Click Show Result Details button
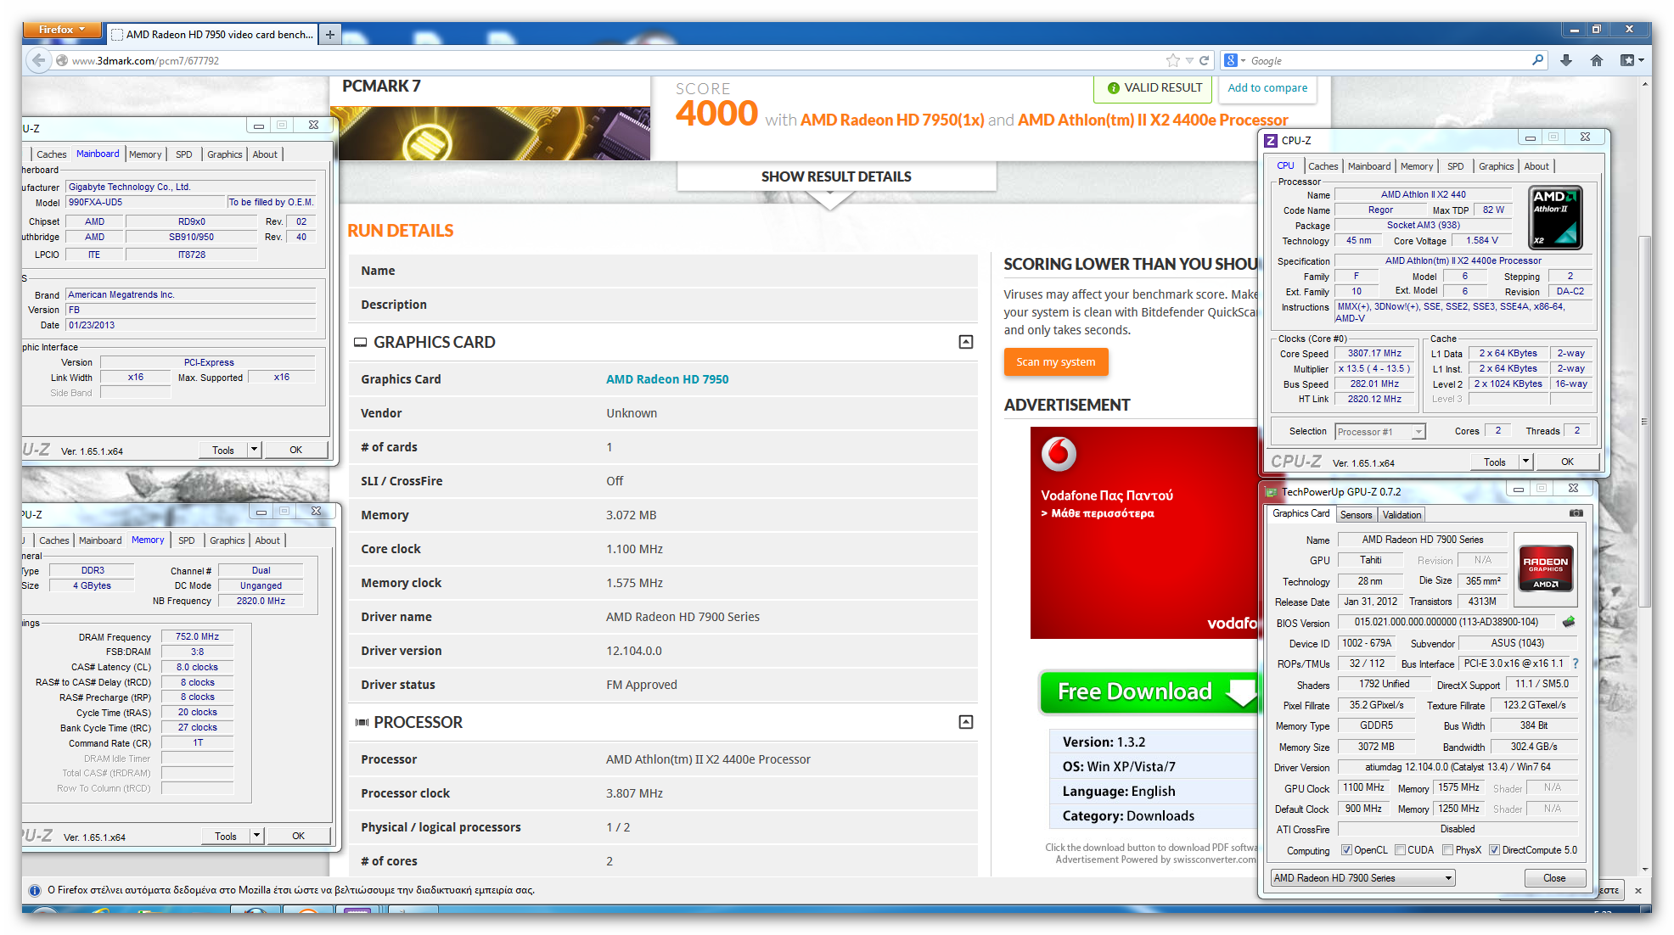Screen dimensions: 1674x935 [836, 176]
